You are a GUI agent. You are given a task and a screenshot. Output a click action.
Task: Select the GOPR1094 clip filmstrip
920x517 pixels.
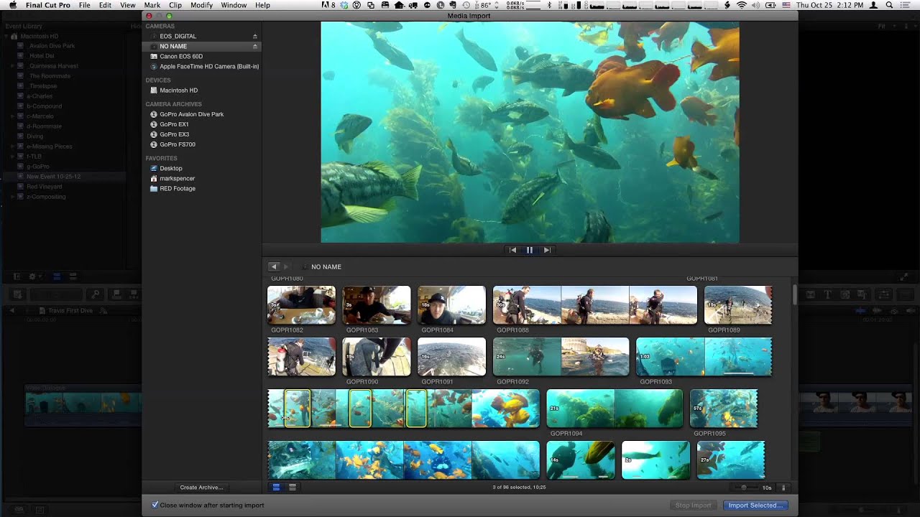tap(615, 409)
